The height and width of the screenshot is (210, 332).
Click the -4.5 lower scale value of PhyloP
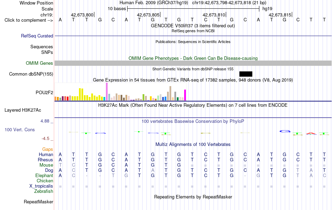coord(45,139)
